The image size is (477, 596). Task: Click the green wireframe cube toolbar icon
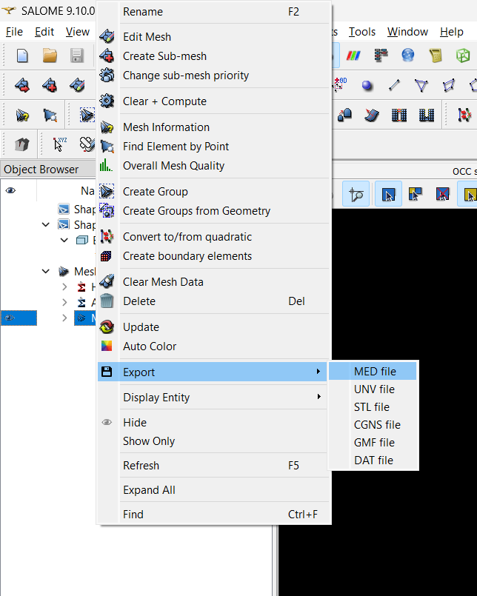pos(463,56)
